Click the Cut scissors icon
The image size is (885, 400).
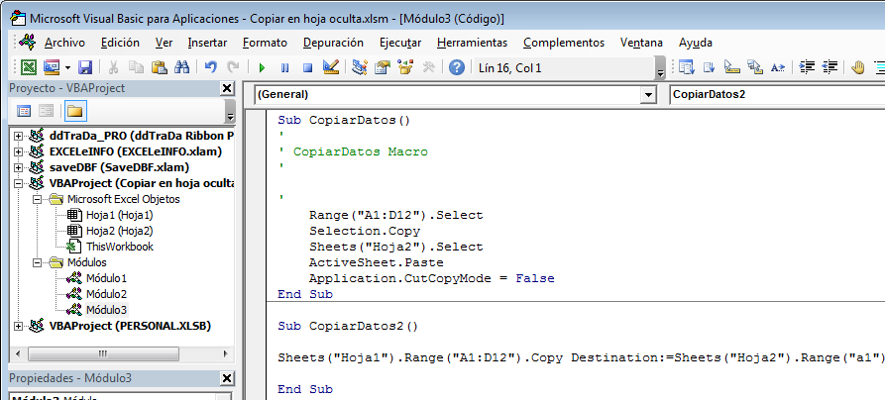pyautogui.click(x=113, y=67)
